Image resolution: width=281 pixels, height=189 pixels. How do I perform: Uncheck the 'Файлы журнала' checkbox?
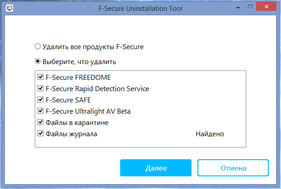(x=41, y=134)
